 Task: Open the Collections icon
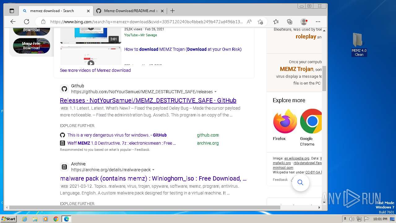click(290, 22)
